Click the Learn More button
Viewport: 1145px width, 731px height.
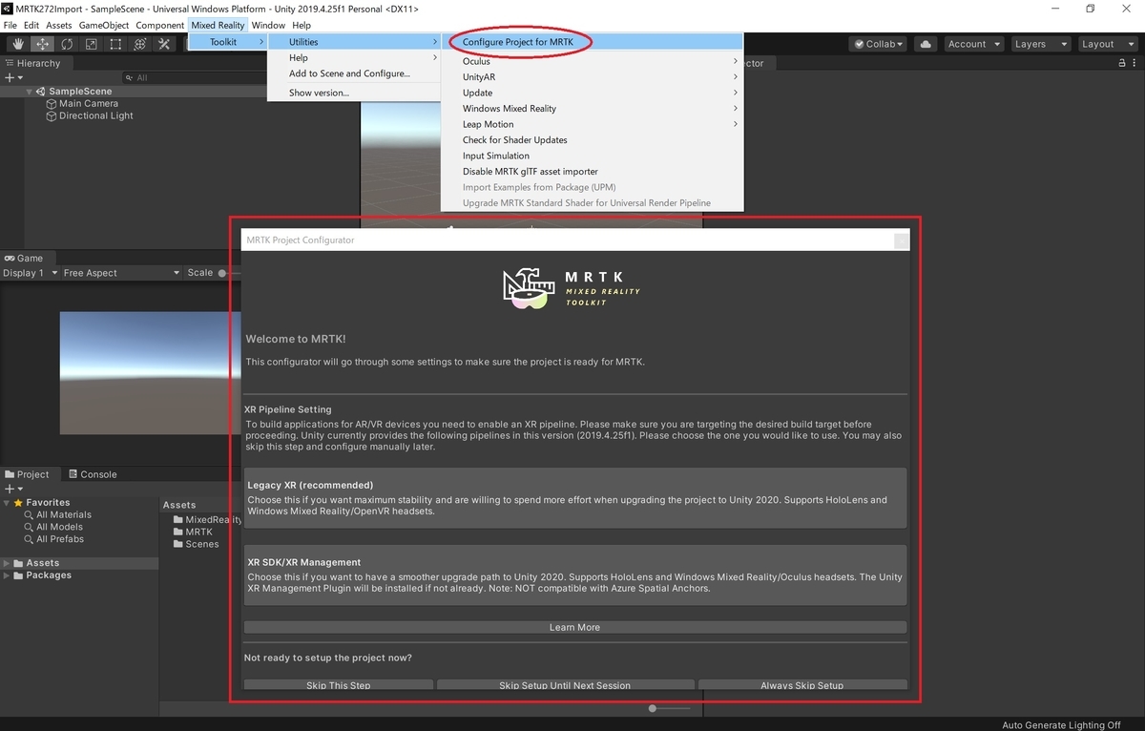pyautogui.click(x=575, y=627)
